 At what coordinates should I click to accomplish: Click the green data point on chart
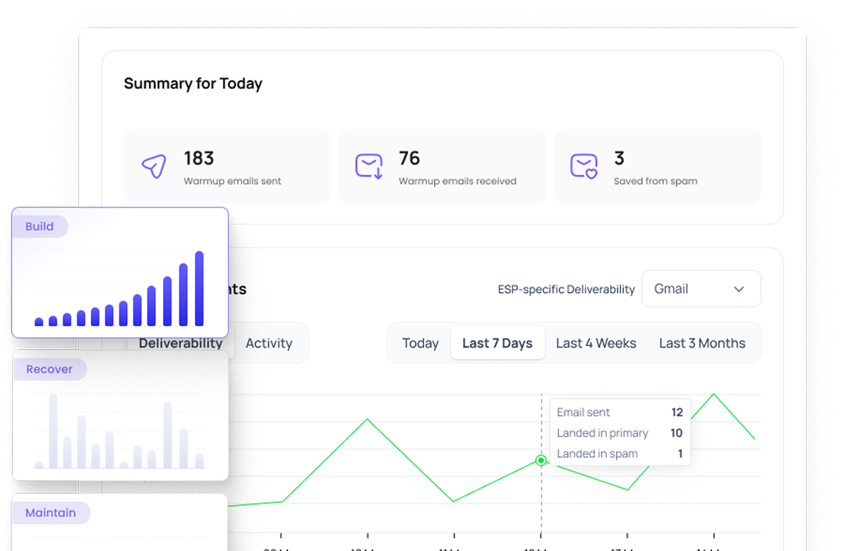[x=541, y=461]
